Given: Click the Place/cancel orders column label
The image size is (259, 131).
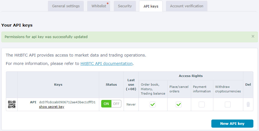Looking at the screenshot, I should click(x=179, y=89).
